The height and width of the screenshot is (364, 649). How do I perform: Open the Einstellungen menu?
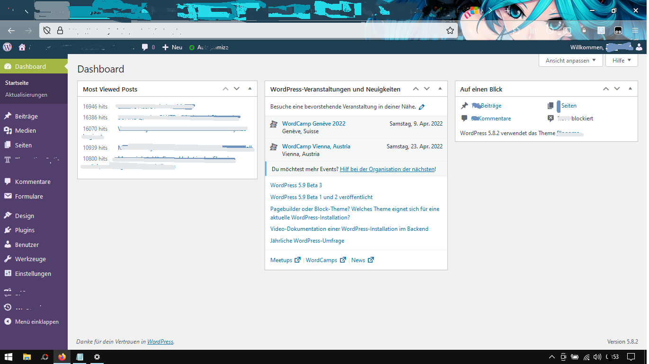coord(34,273)
